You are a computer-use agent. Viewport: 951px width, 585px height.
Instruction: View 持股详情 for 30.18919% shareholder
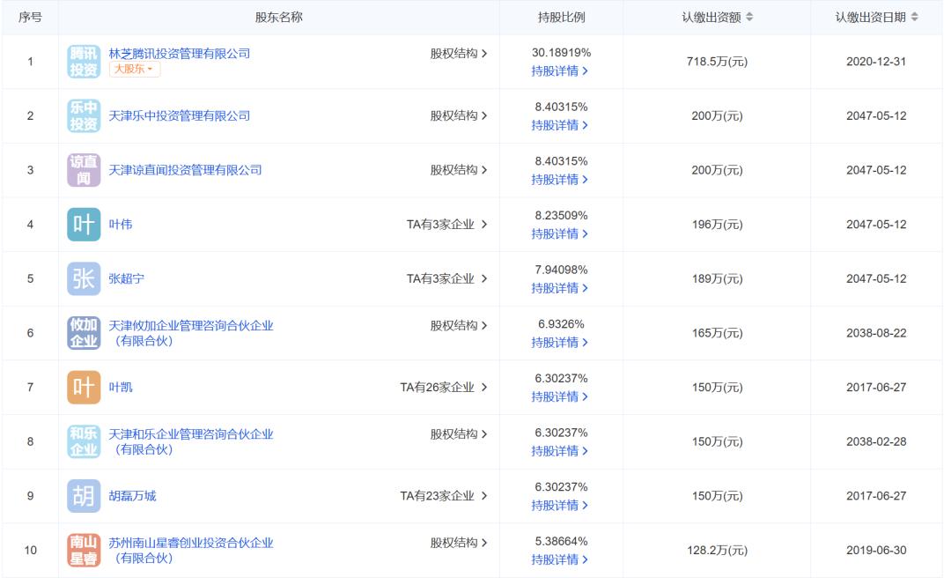(x=560, y=71)
